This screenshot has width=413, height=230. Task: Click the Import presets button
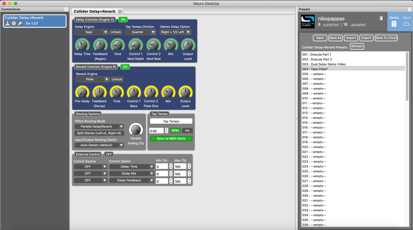351,38
